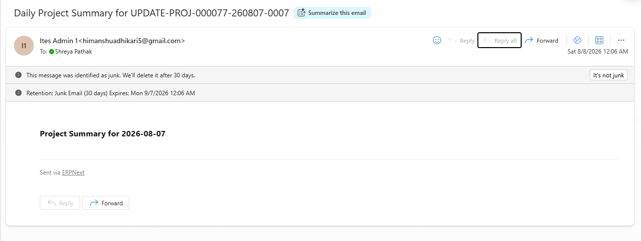Click the I1 sender avatar
Image resolution: width=641 pixels, height=241 pixels.
coord(24,46)
